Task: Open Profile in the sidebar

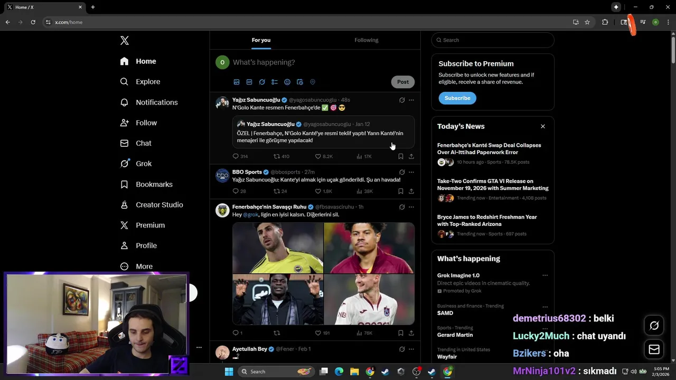Action: [x=138, y=246]
